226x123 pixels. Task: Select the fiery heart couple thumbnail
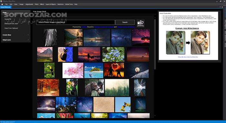[114, 70]
